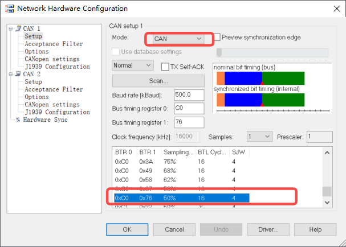This screenshot has height=247, width=346.
Task: Click the synchronization edge preview slider thumb
Action: click(x=219, y=53)
